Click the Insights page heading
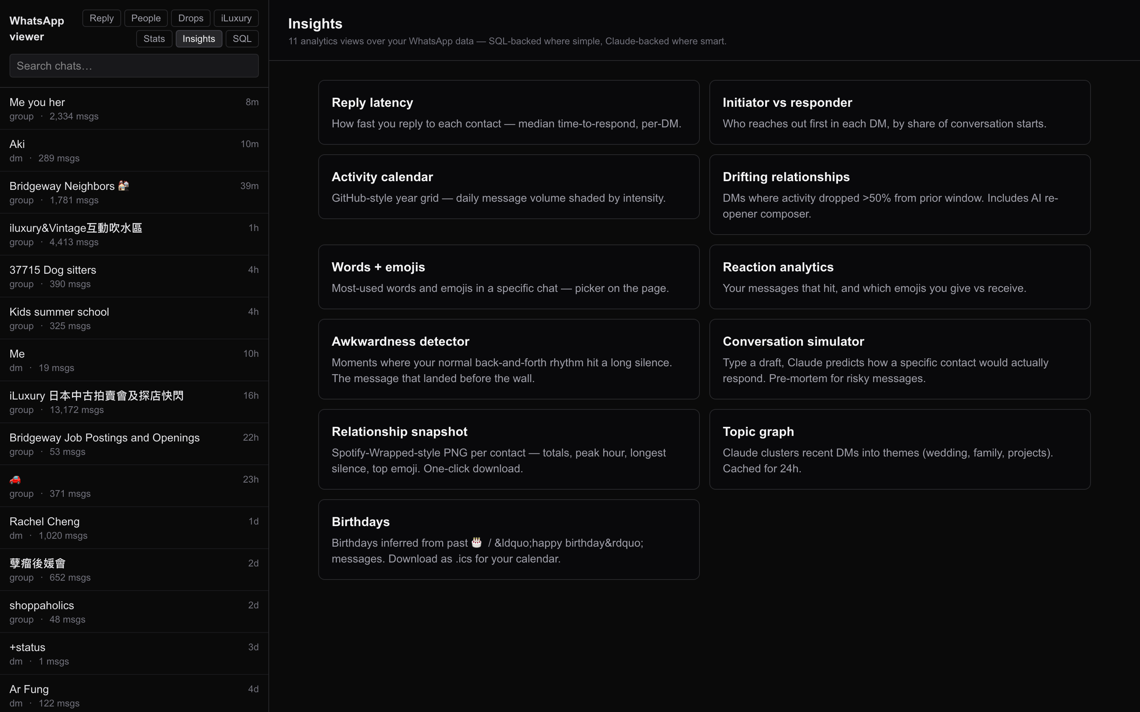 [x=315, y=24]
